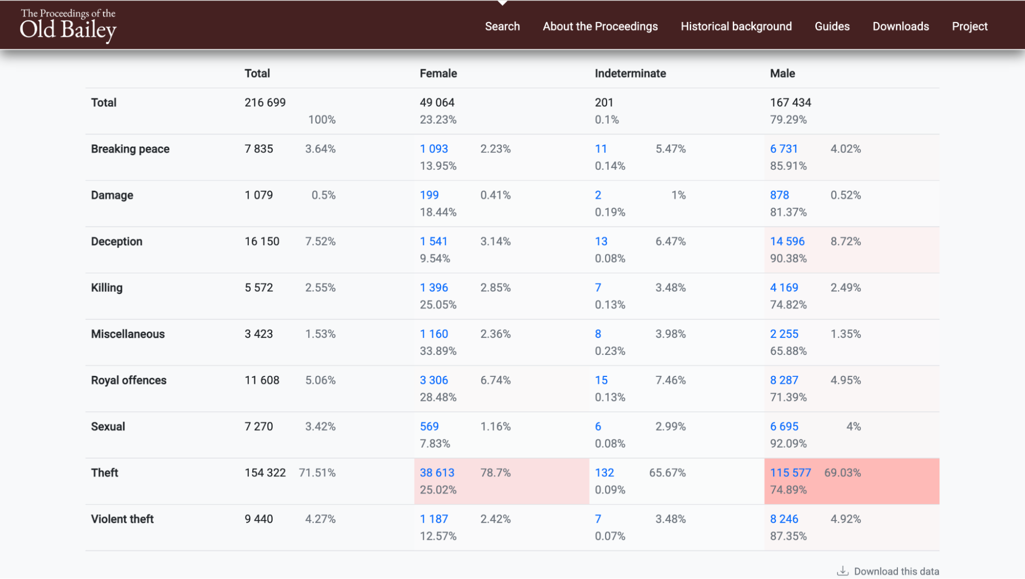Image resolution: width=1025 pixels, height=579 pixels.
Task: Open the Search menu
Action: click(502, 26)
